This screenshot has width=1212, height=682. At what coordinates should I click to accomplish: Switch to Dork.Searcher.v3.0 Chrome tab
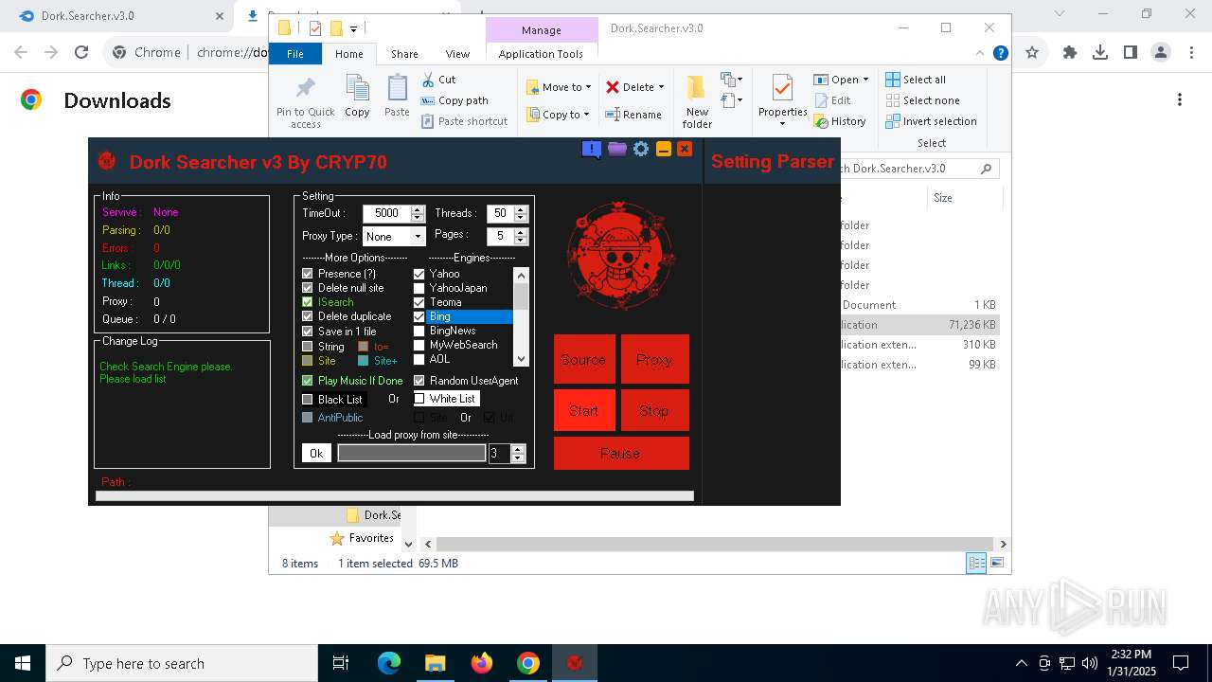click(x=119, y=16)
